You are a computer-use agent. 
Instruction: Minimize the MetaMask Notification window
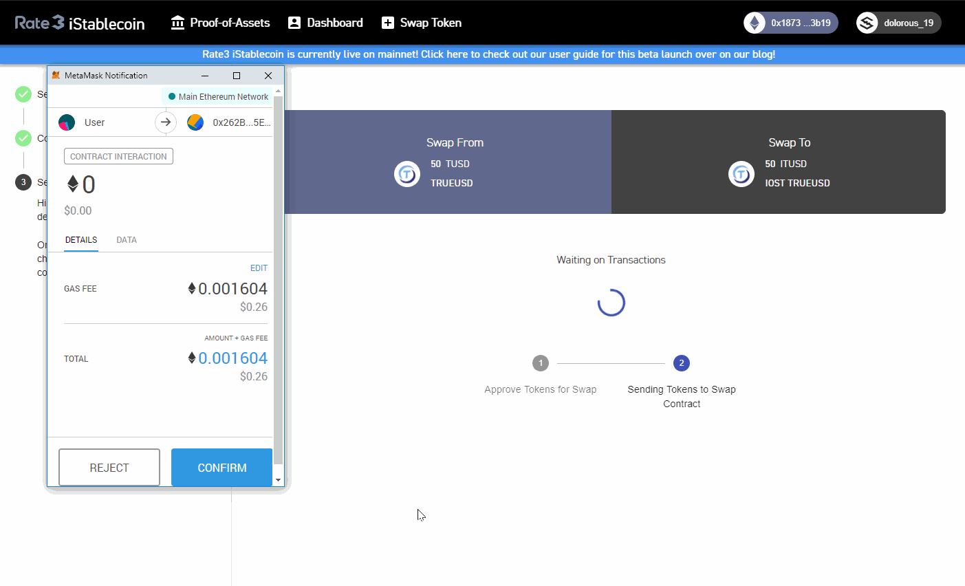205,76
